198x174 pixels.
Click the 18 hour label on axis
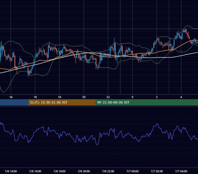coord(59,97)
